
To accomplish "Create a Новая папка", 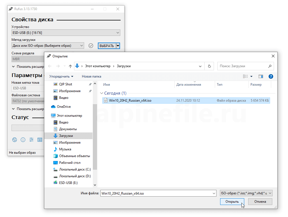I will point(91,76).
